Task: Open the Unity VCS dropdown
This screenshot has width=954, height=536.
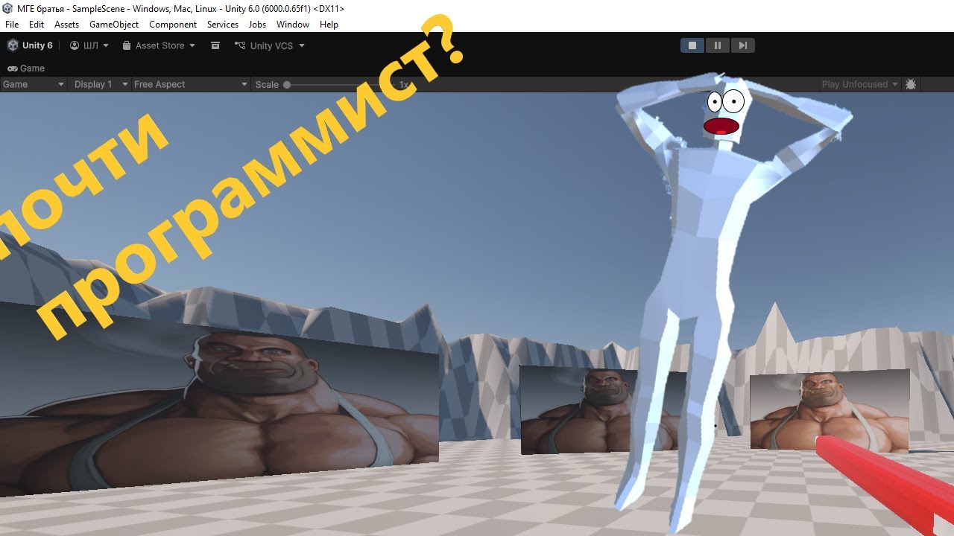Action: 270,45
